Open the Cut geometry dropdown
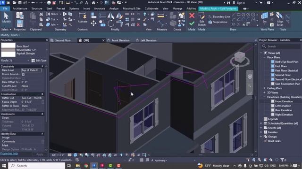The height and width of the screenshot is (169, 302). tap(58, 19)
